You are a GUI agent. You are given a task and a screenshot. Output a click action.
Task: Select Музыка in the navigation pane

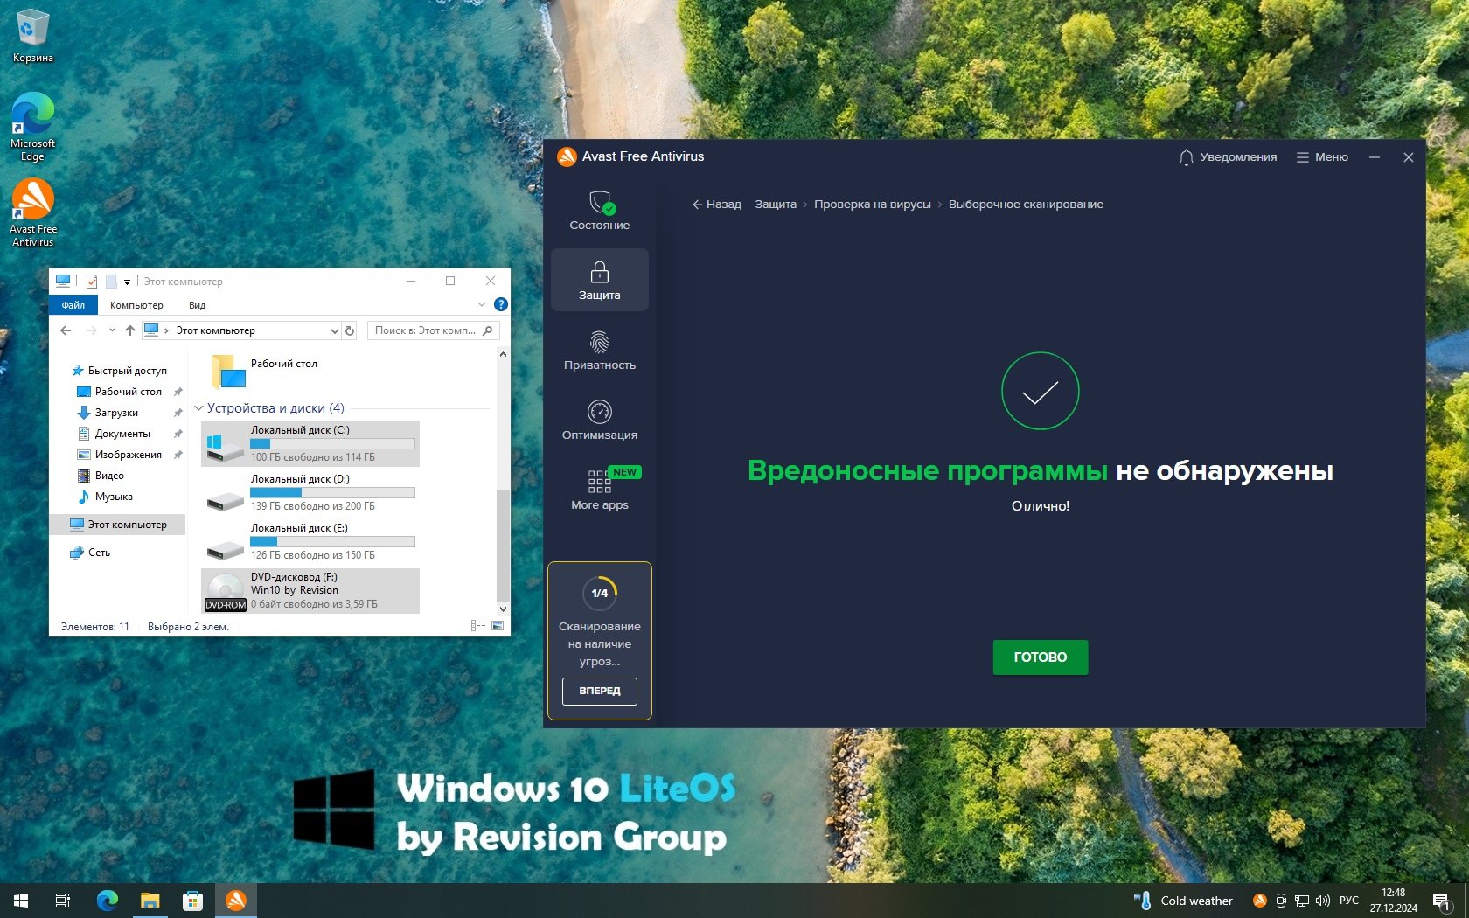[x=114, y=497]
